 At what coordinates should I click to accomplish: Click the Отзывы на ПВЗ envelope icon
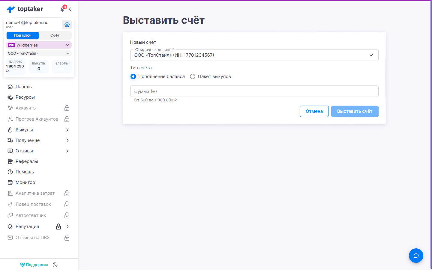click(x=10, y=238)
